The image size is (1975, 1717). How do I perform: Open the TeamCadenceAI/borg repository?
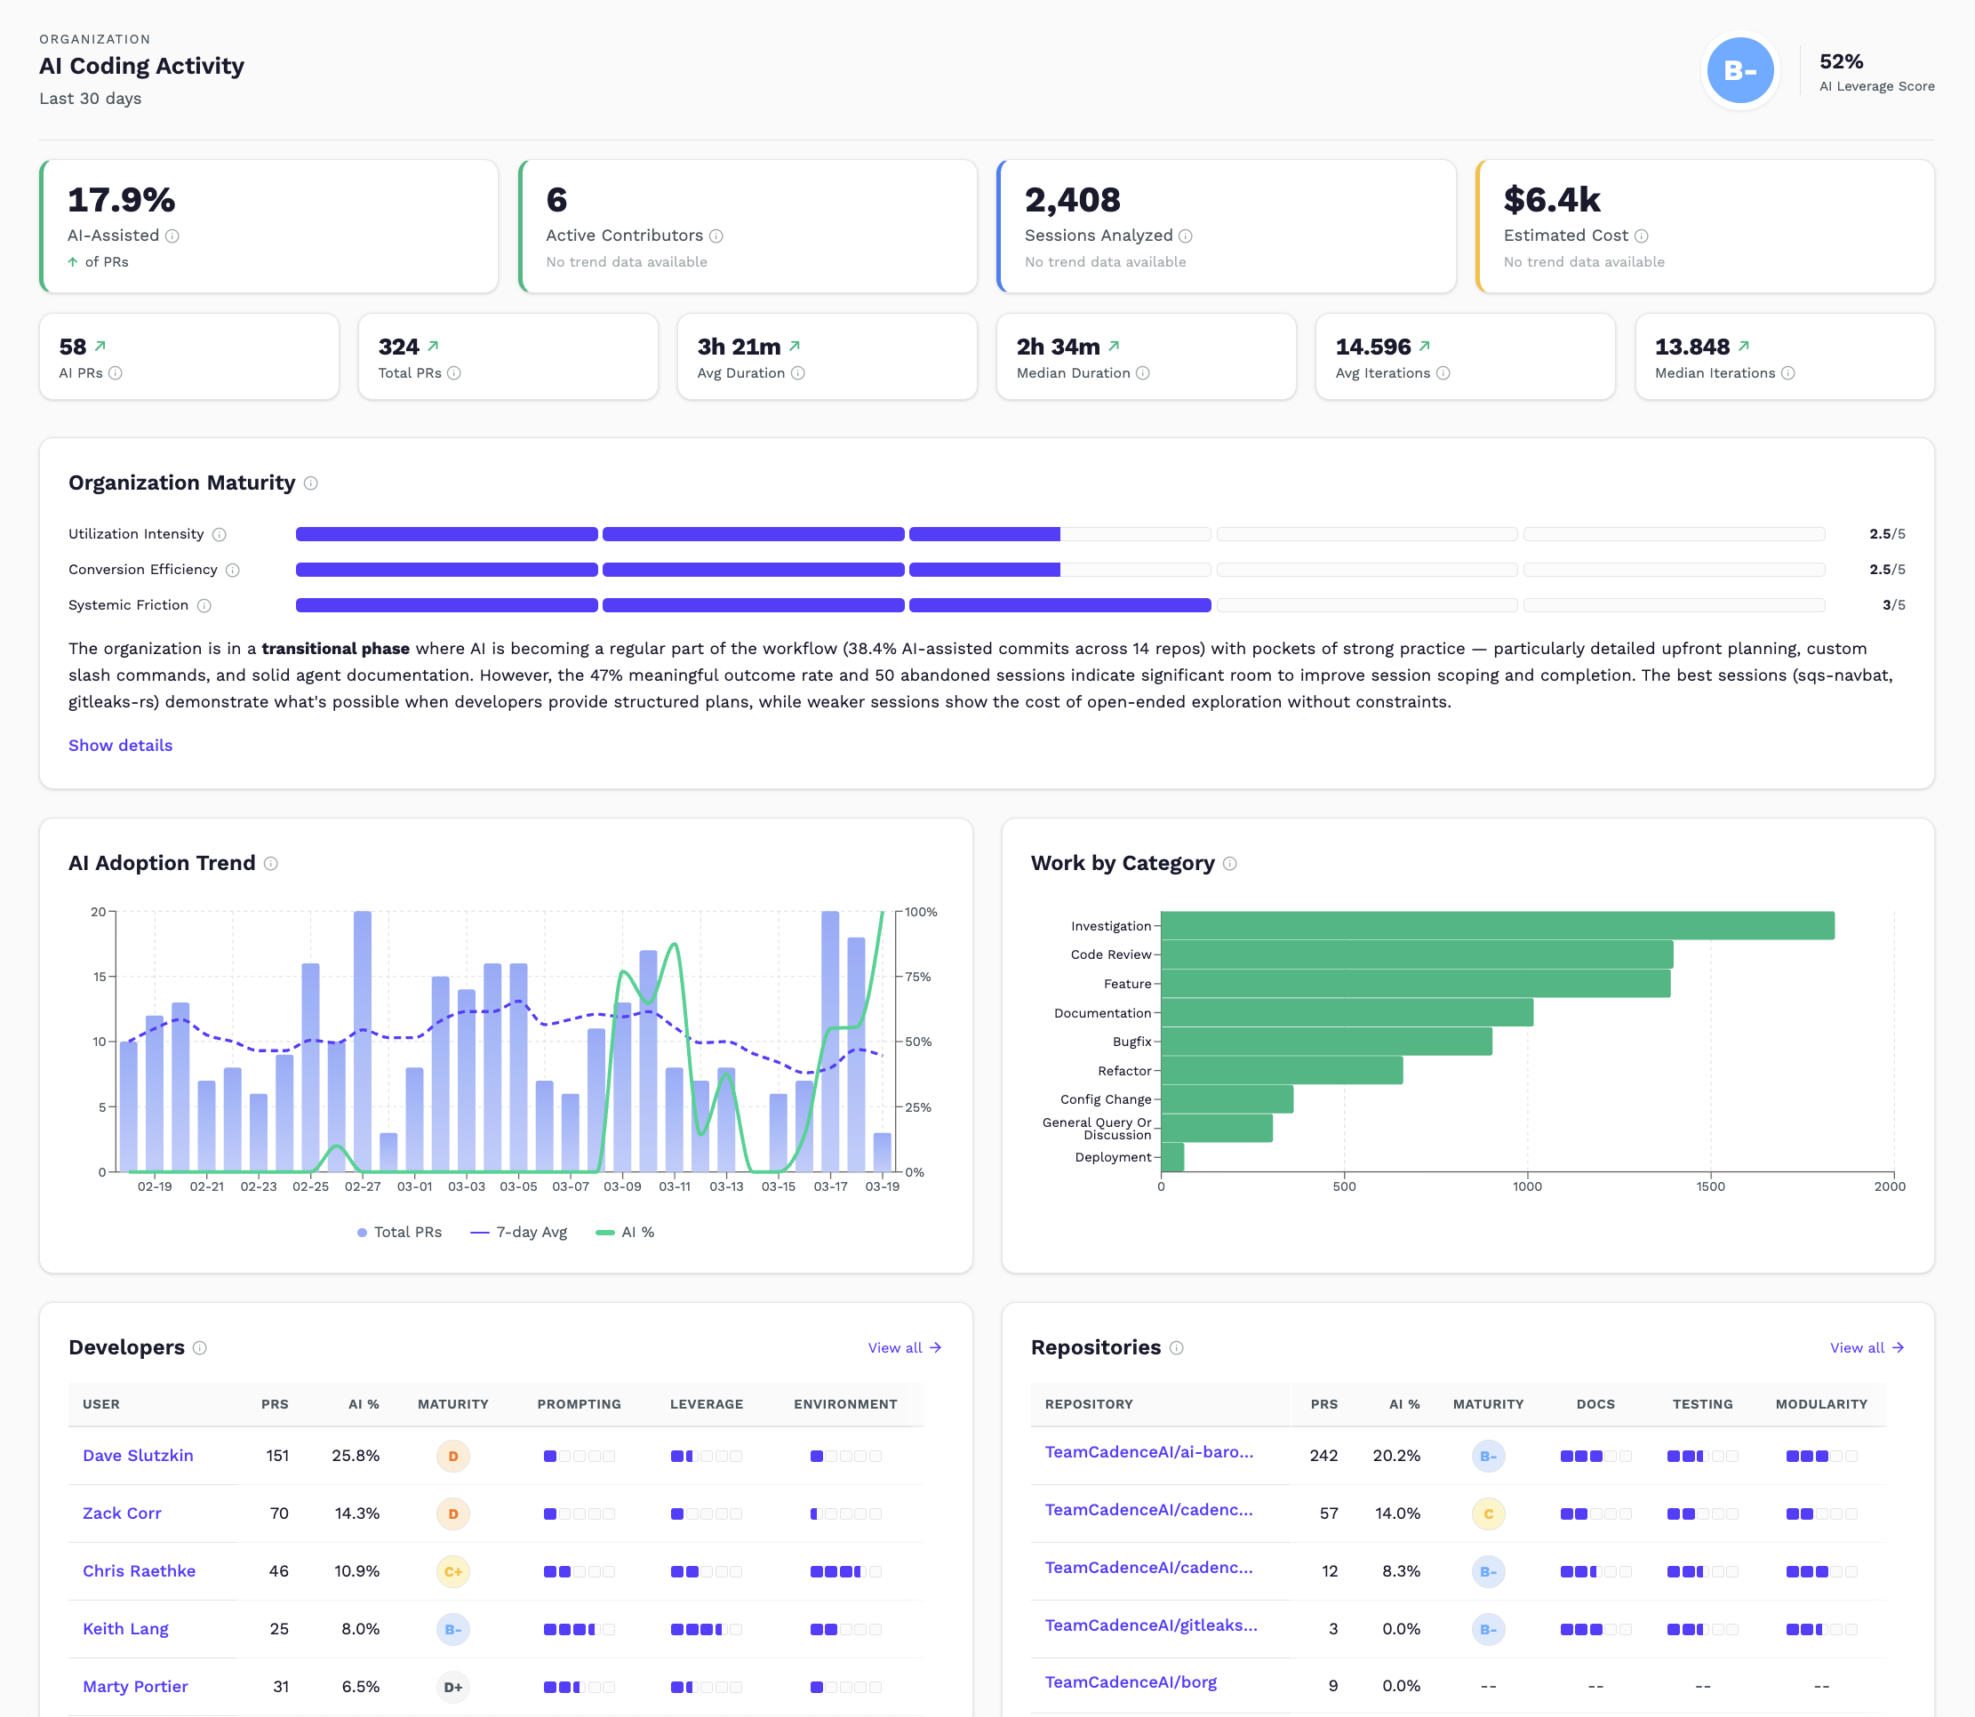(x=1131, y=1682)
